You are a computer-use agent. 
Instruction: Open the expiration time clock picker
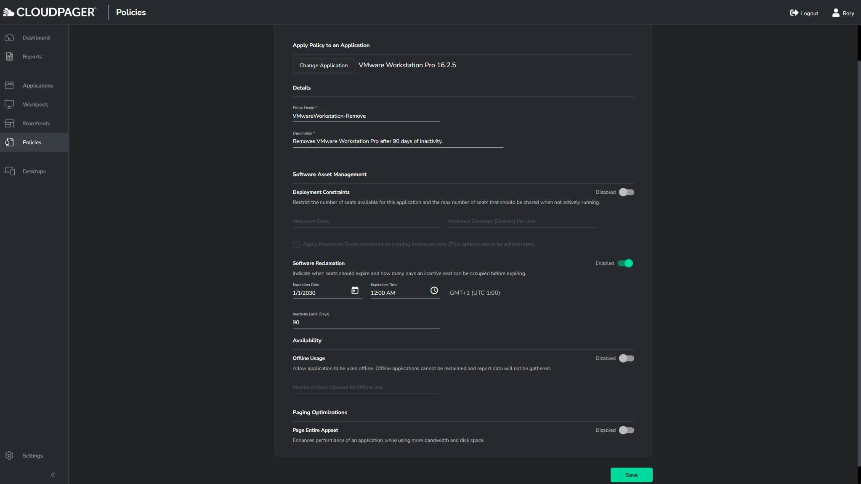[x=434, y=290]
